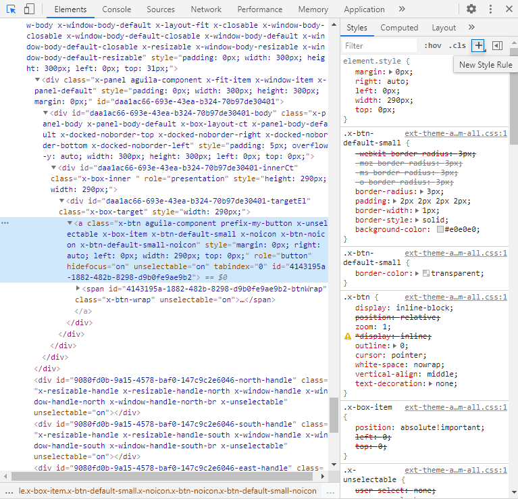Viewport: 518px width, 499px height.
Task: Click the north-handle div row
Action: click(181, 396)
